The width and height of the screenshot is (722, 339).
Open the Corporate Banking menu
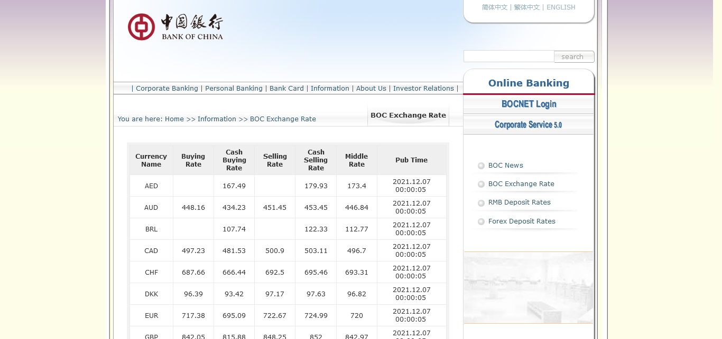click(166, 89)
